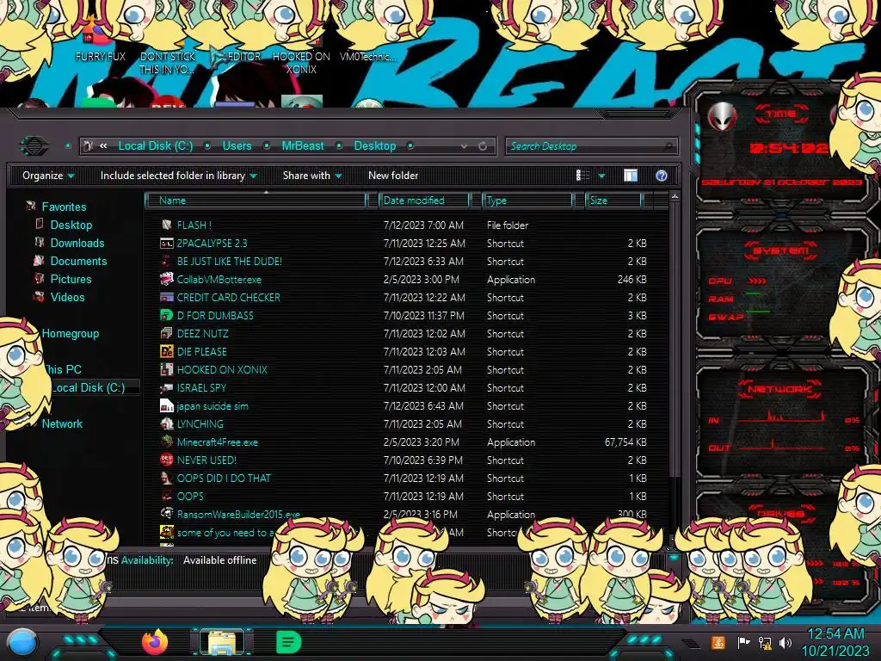Image resolution: width=881 pixels, height=661 pixels.
Task: Sort by Date modified column header
Action: pos(424,200)
